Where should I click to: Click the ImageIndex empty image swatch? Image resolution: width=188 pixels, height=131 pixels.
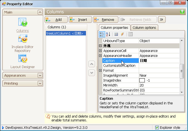pyautogui.click(x=142, y=80)
